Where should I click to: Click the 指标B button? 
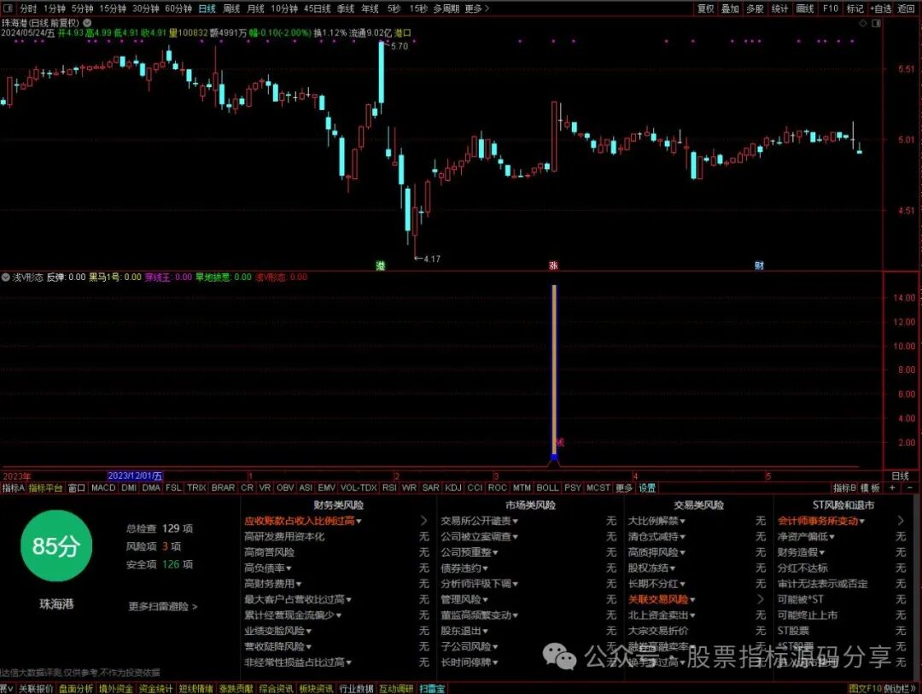click(x=844, y=487)
